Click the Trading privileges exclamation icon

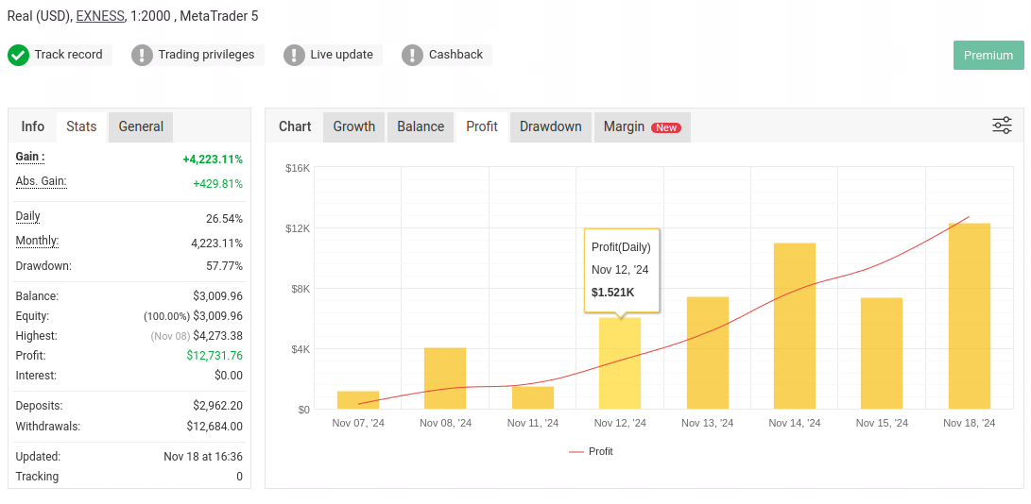click(142, 55)
